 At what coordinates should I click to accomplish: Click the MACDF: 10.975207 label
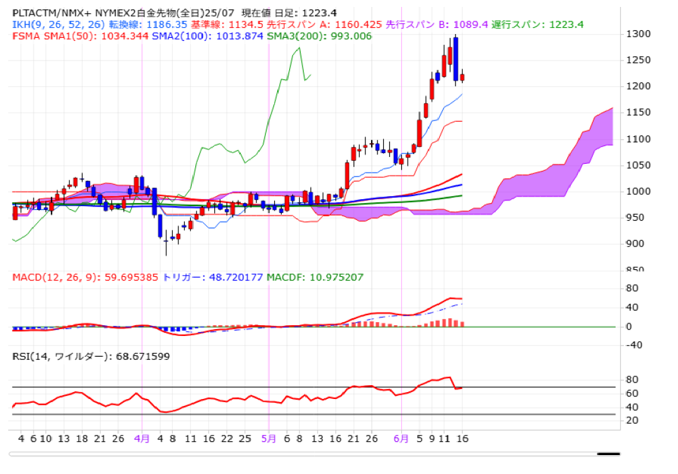click(x=315, y=277)
